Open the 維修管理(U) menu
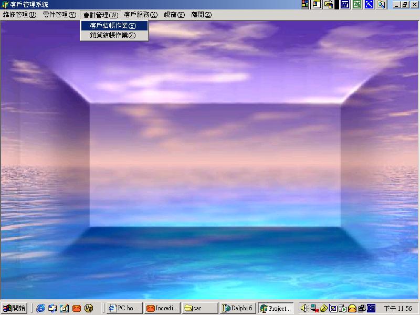Viewport: 420px width, 315px height. point(19,15)
